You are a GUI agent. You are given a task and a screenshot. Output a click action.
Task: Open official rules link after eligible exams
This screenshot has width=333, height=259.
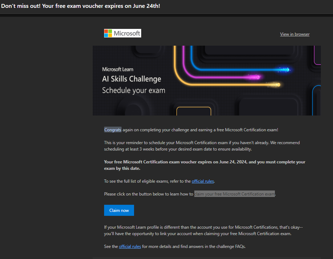(x=203, y=181)
